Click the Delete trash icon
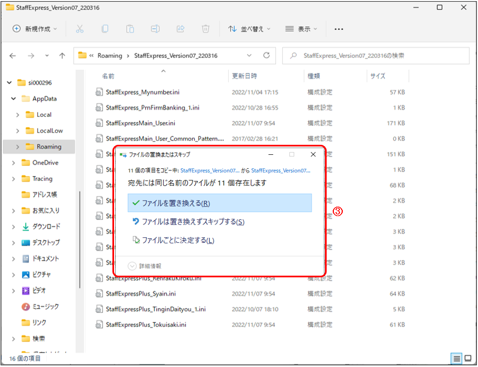Viewport: 478px width, 367px height. pos(205,29)
